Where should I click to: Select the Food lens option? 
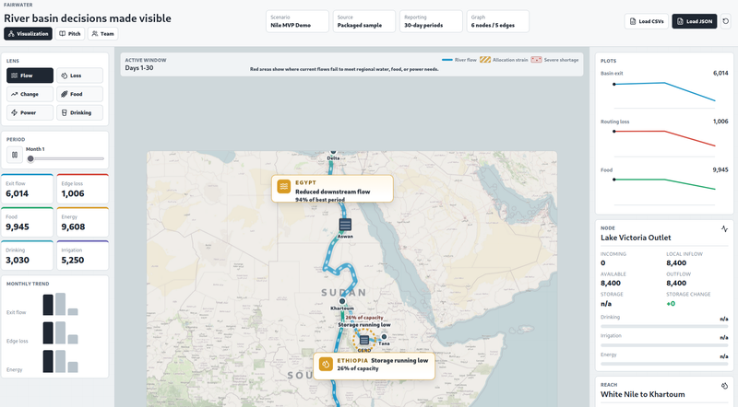(x=80, y=94)
